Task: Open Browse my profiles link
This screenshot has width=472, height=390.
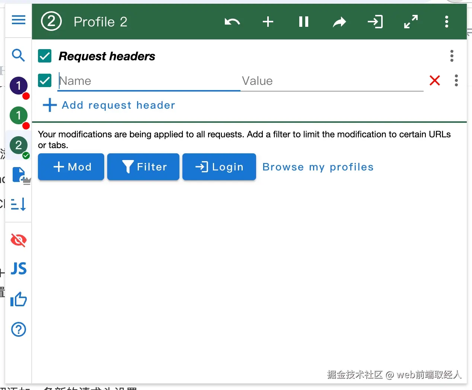Action: click(x=318, y=167)
